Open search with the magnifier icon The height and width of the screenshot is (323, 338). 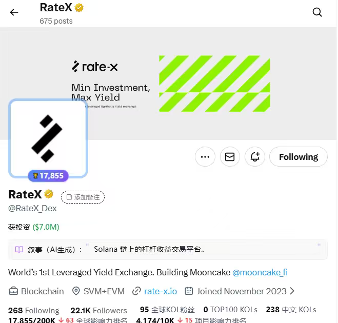tap(317, 12)
